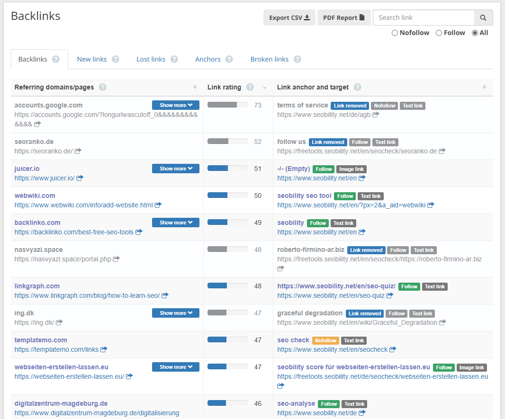Click the Export CSV button
505x419 pixels.
[x=289, y=18]
